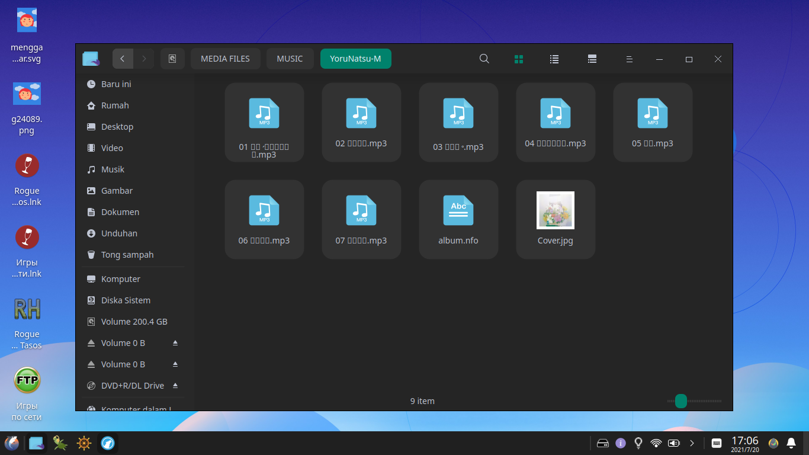Image resolution: width=809 pixels, height=455 pixels.
Task: Select the YoruNatsu-M breadcrumb
Action: coord(355,59)
